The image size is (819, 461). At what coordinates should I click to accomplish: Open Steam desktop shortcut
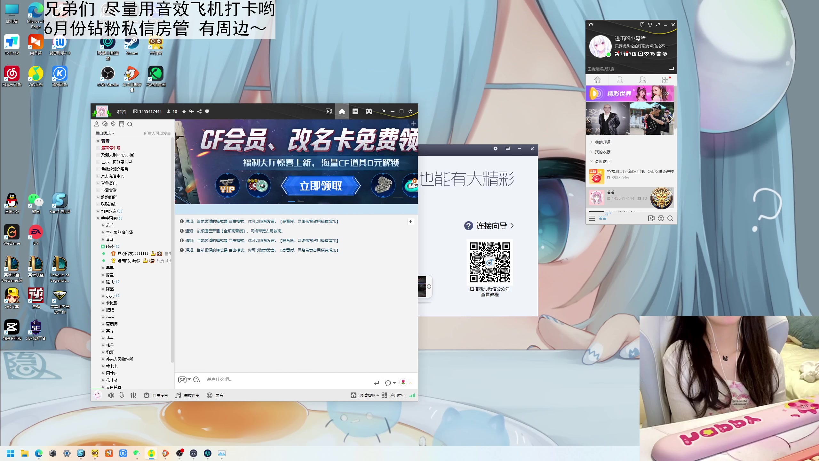click(131, 46)
